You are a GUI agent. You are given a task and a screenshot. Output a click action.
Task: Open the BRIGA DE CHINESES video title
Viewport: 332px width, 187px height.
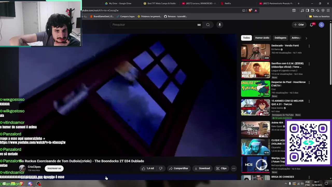pos(283,177)
